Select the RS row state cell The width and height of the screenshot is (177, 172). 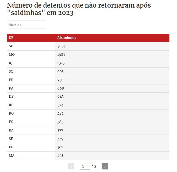(11, 105)
